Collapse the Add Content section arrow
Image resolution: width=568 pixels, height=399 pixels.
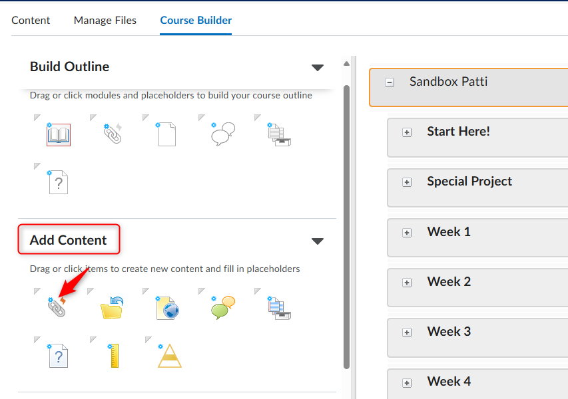[318, 241]
